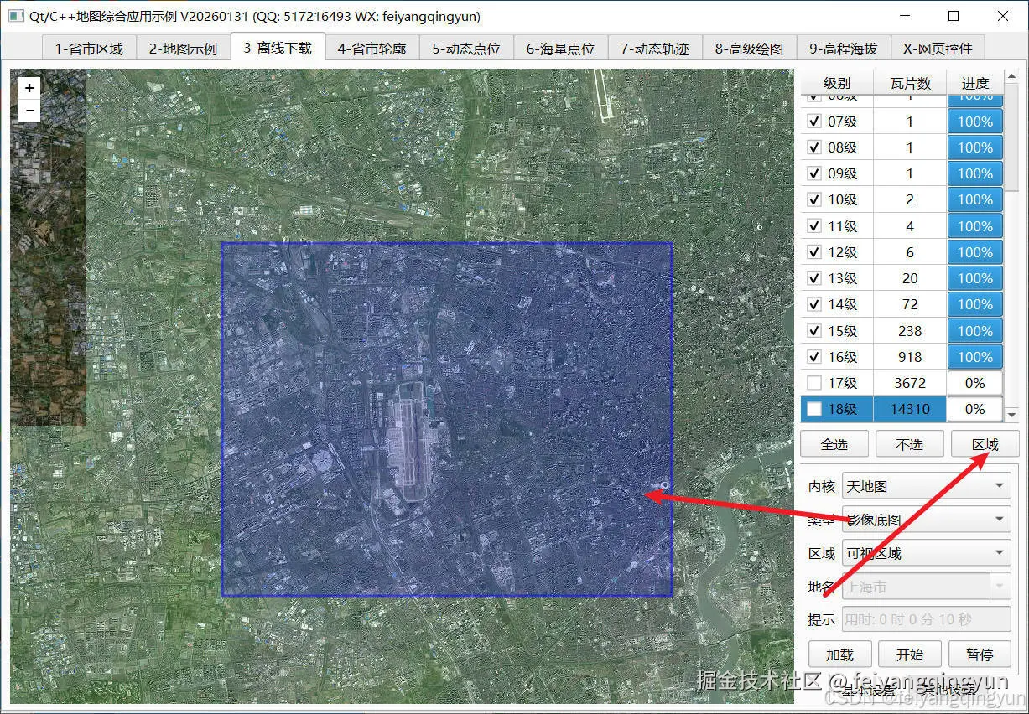Click the 100% progress bar of 14级

[975, 304]
